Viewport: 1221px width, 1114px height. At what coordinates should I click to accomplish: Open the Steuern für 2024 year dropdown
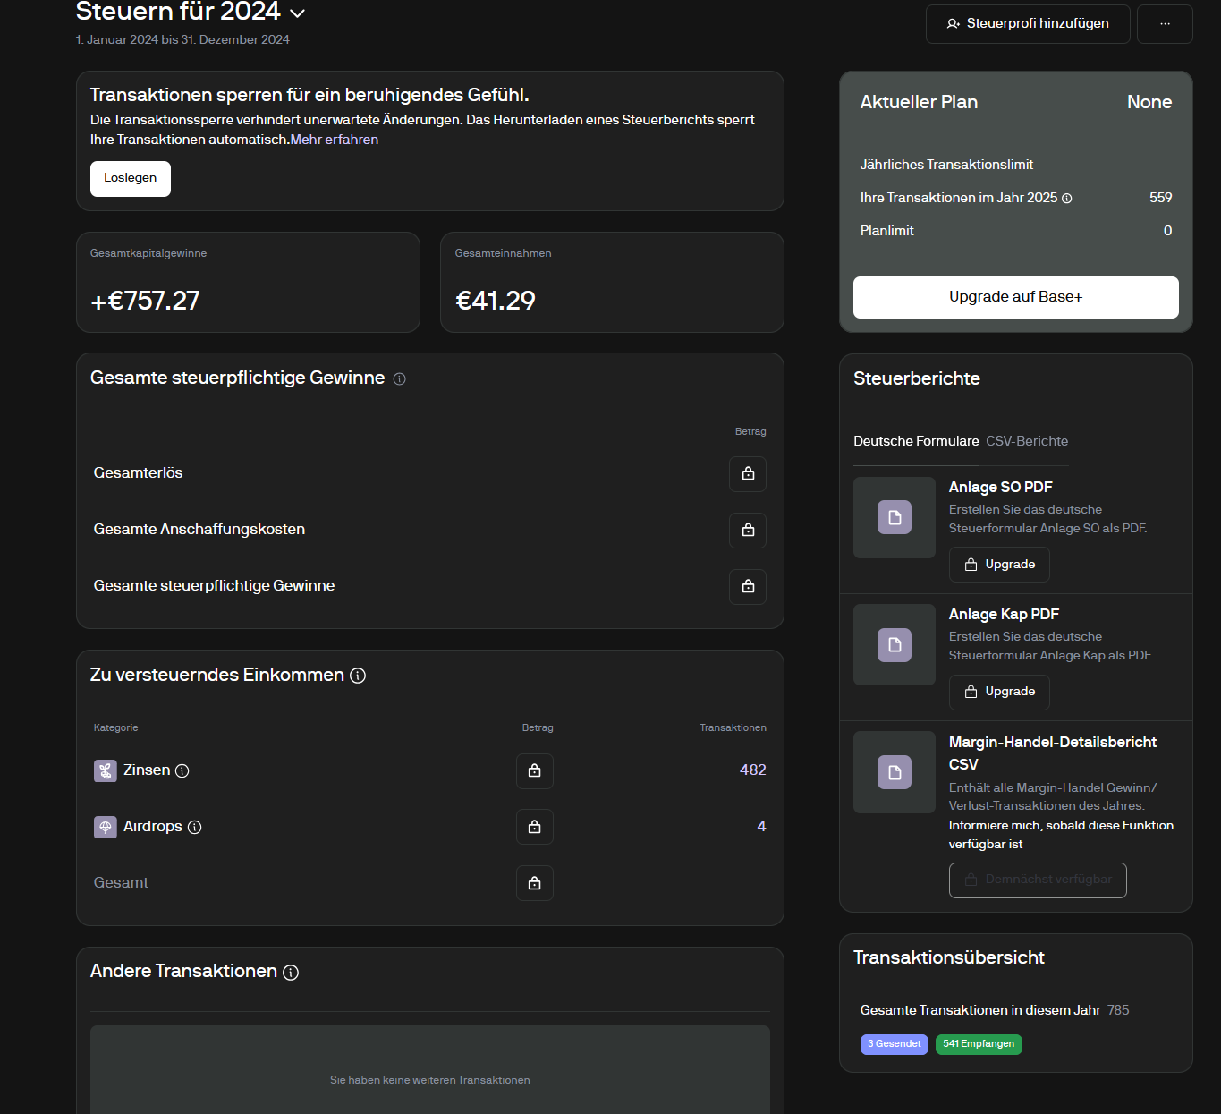[297, 13]
